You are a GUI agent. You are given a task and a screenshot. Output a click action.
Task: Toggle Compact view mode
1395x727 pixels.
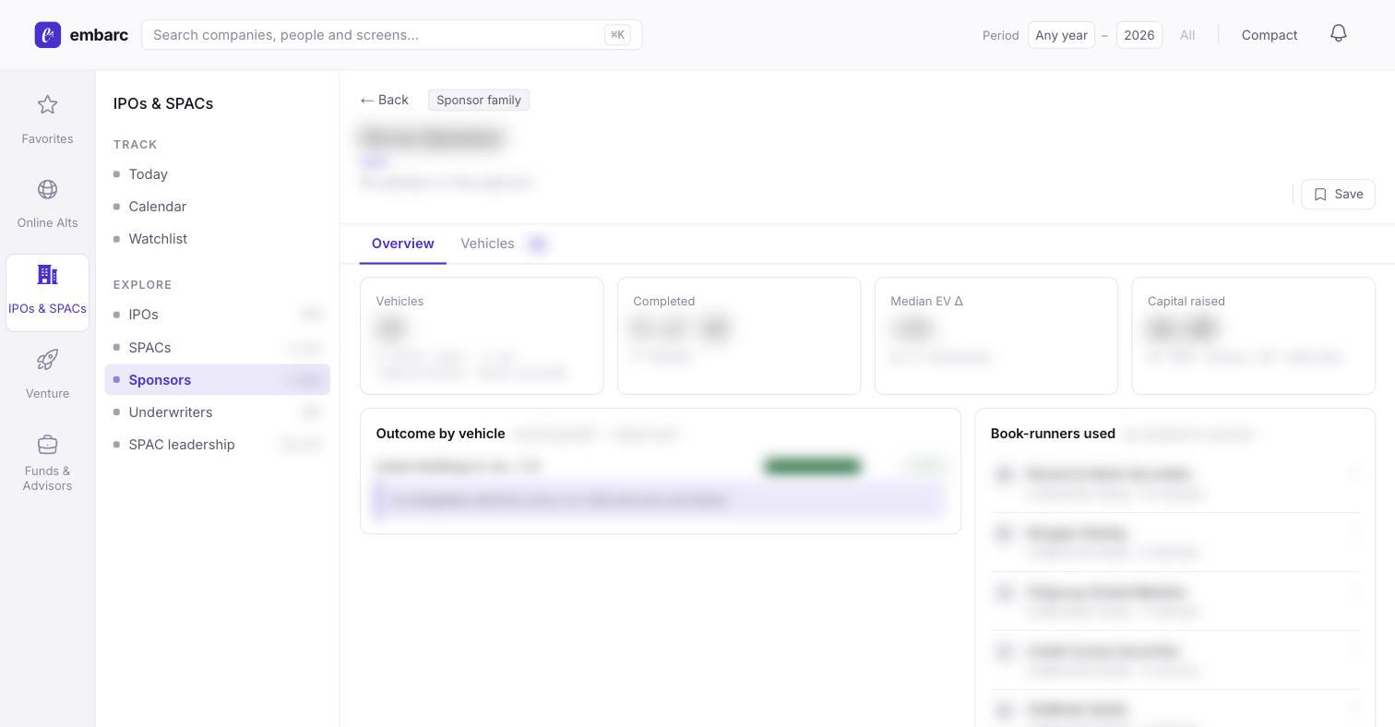point(1270,35)
